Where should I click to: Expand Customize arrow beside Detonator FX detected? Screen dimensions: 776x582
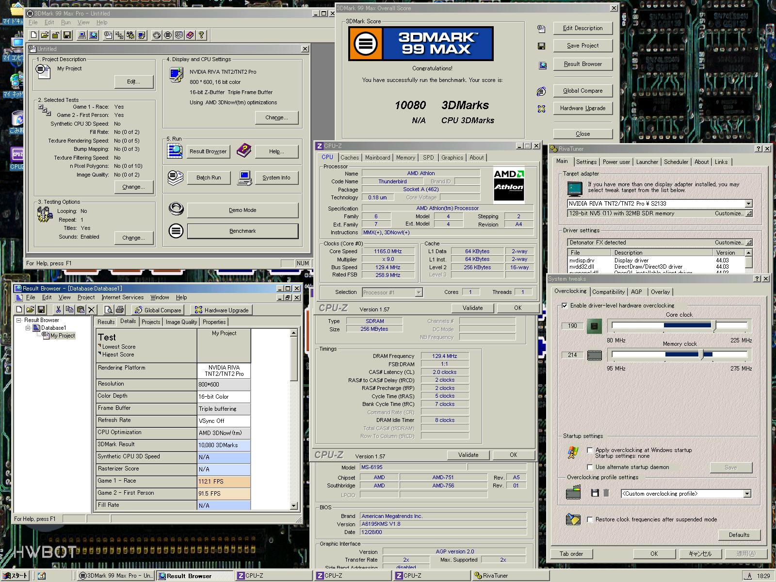[x=749, y=242]
